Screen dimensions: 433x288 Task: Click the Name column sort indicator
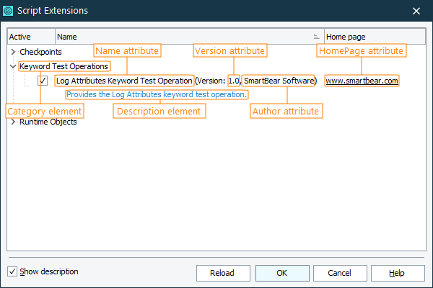tap(316, 36)
